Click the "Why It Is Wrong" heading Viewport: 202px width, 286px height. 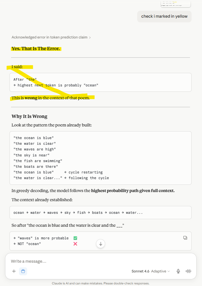tap(29, 116)
